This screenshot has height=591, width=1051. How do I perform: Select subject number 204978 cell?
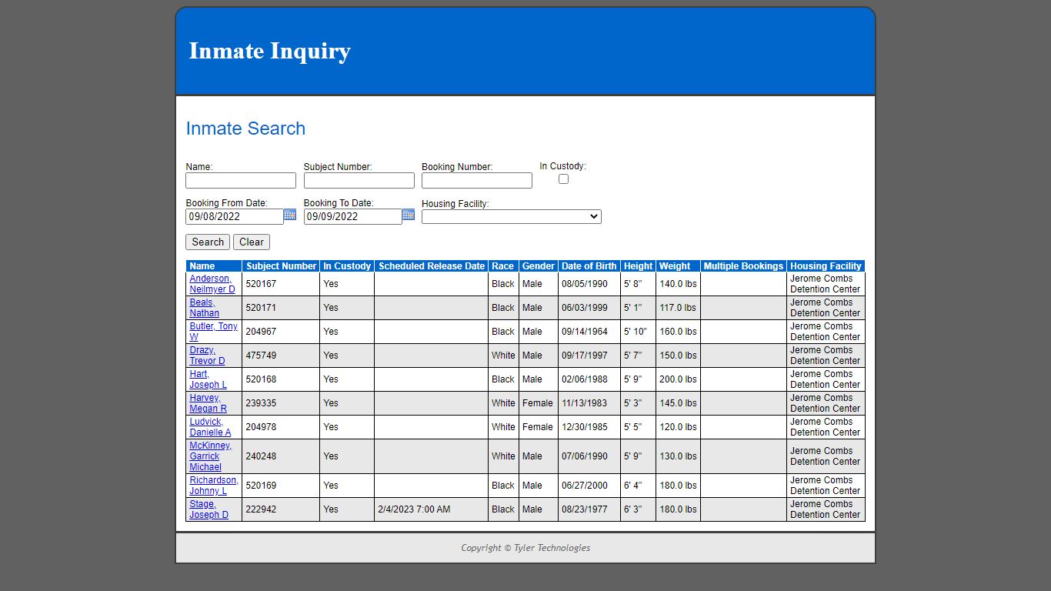[281, 427]
